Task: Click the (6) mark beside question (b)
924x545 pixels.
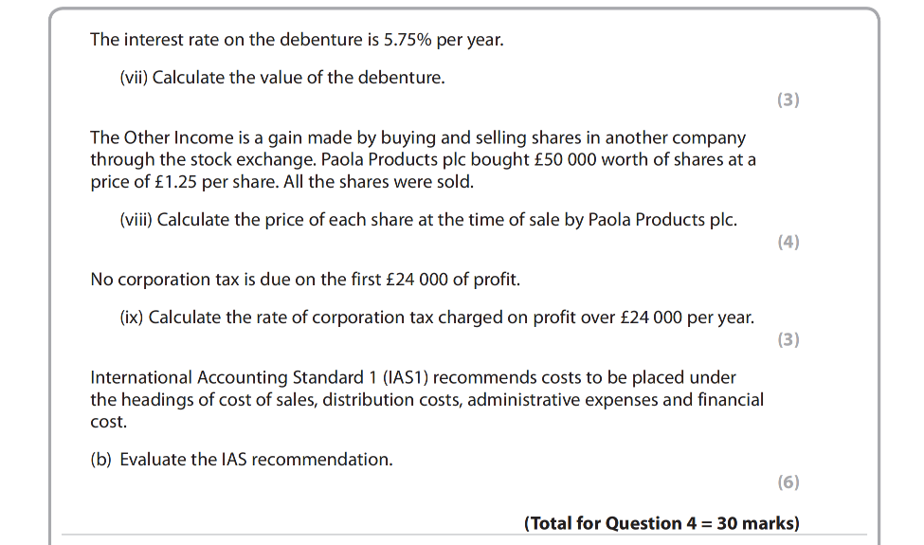Action: point(788,482)
